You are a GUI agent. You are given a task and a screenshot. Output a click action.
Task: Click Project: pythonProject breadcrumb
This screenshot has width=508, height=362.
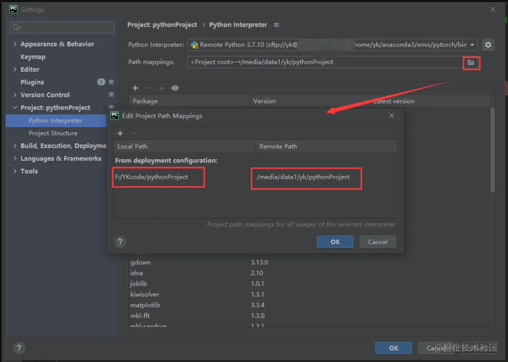tap(162, 25)
